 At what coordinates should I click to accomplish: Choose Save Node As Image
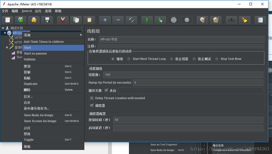[x=53, y=115]
